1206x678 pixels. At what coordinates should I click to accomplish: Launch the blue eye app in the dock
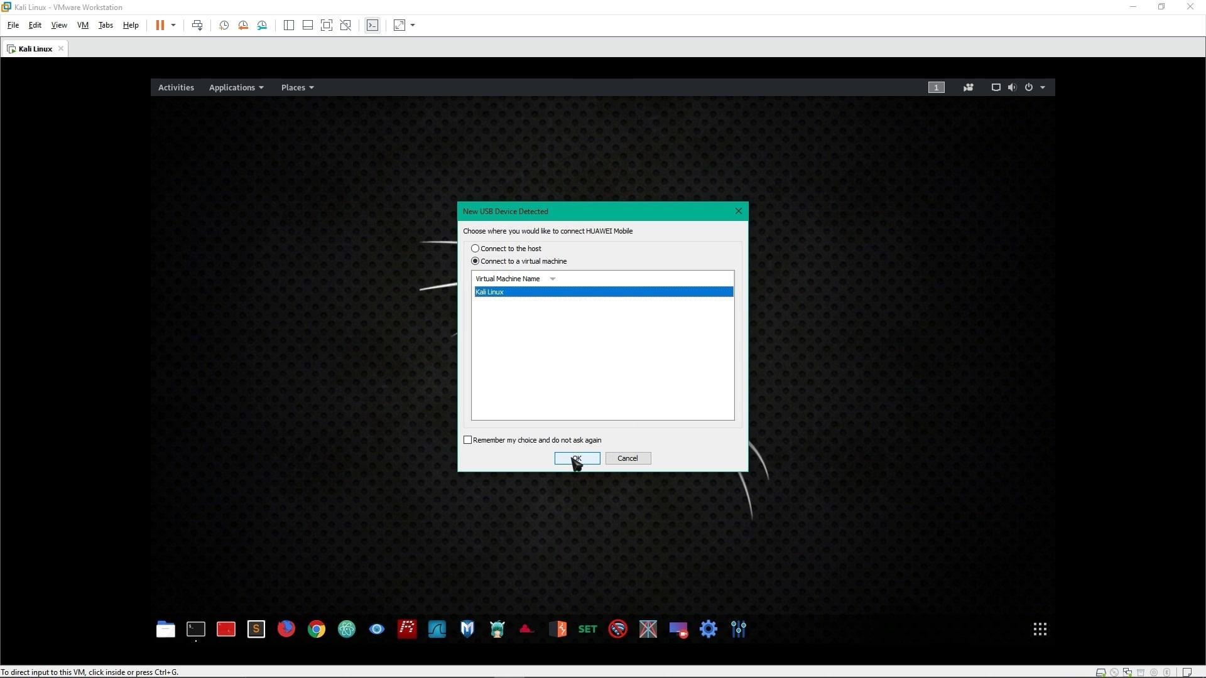tap(377, 629)
